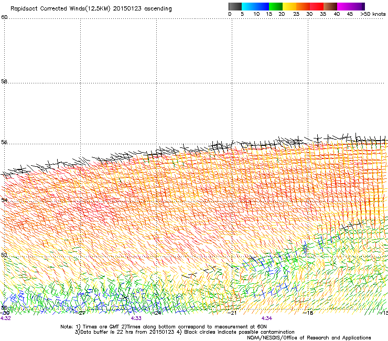The width and height of the screenshot is (388, 341).
Task: Click the NOAA/NESDIS credit line
Action: coord(309,338)
